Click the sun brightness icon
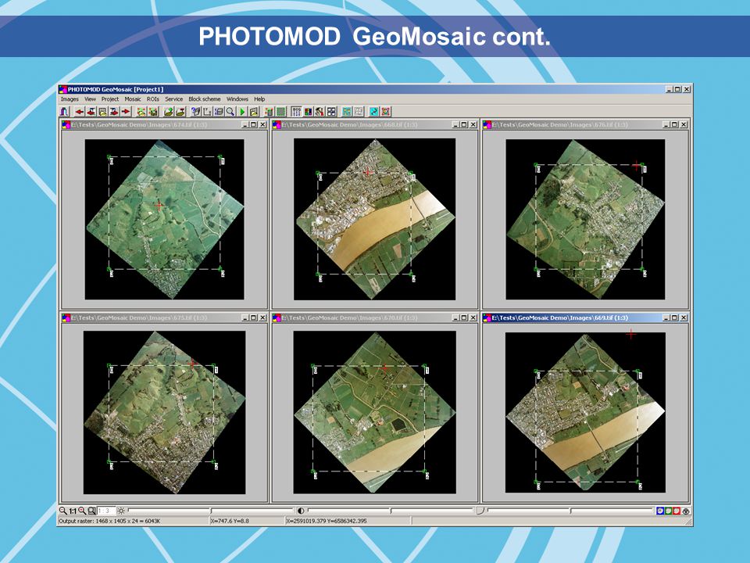 pos(121,511)
